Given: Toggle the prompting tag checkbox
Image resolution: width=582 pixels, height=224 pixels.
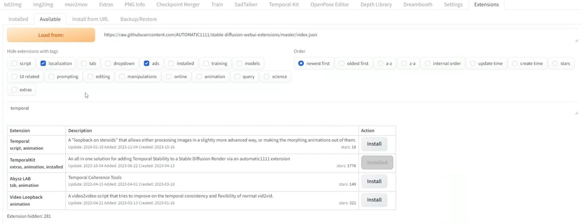Looking at the screenshot, I should 52,77.
